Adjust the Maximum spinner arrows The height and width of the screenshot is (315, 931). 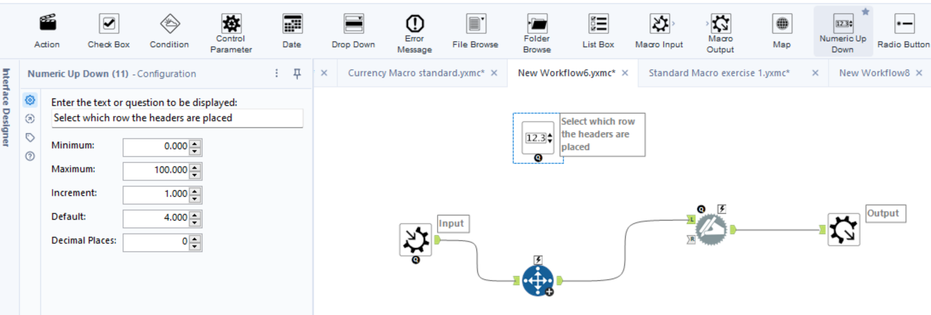click(195, 171)
